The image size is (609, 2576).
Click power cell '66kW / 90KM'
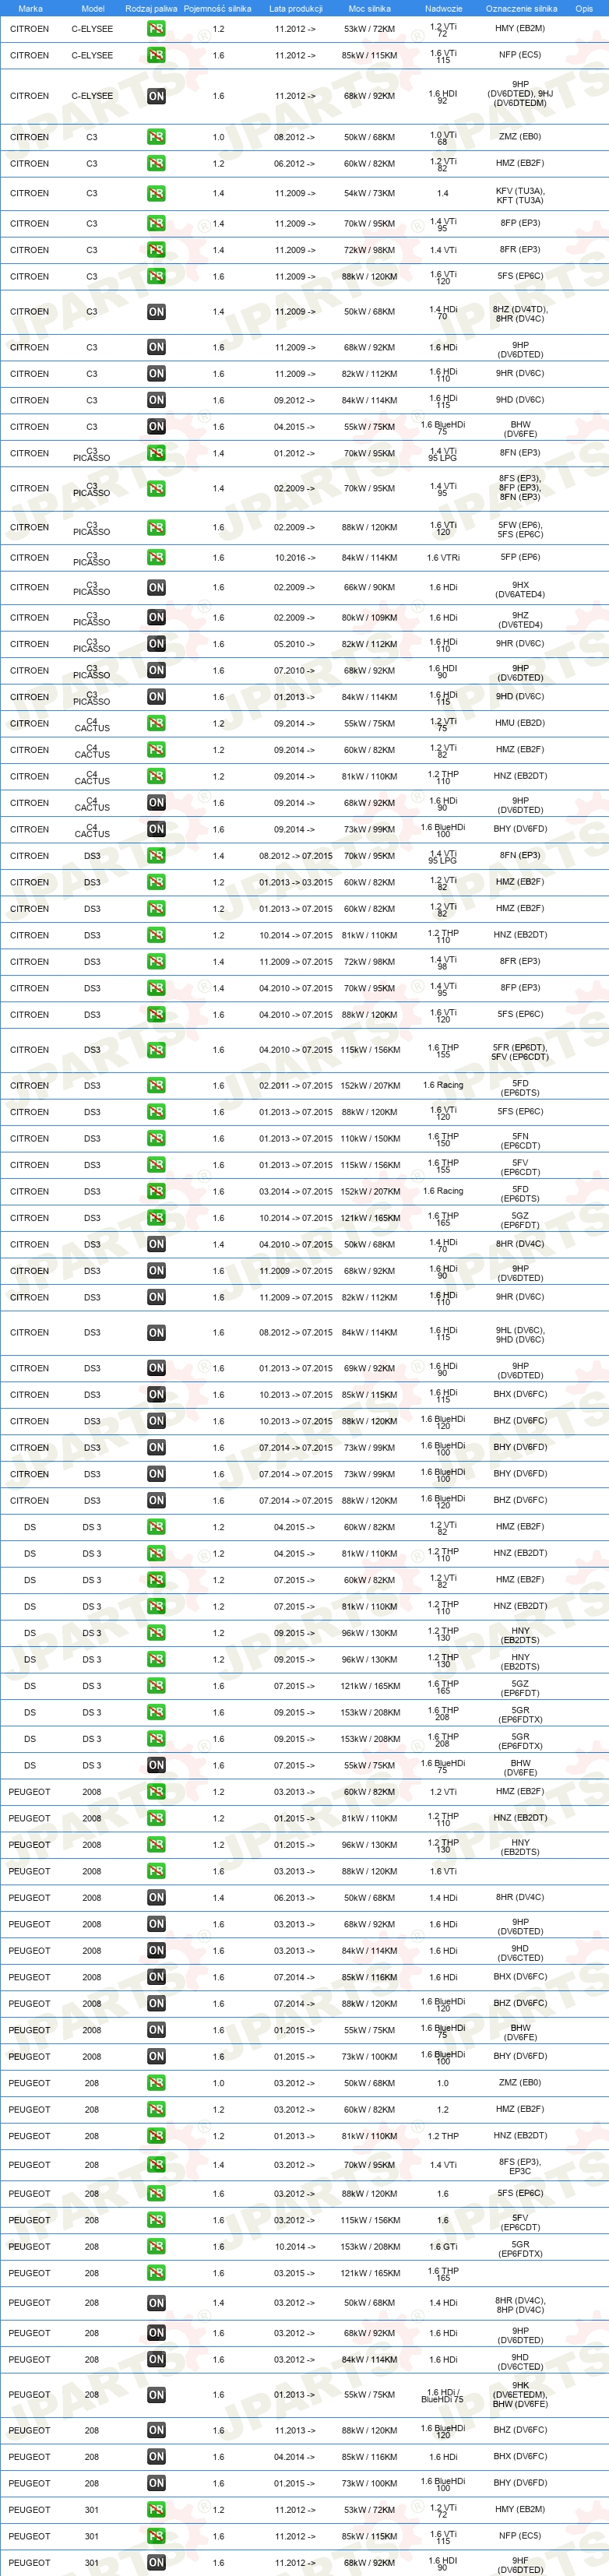point(369,588)
